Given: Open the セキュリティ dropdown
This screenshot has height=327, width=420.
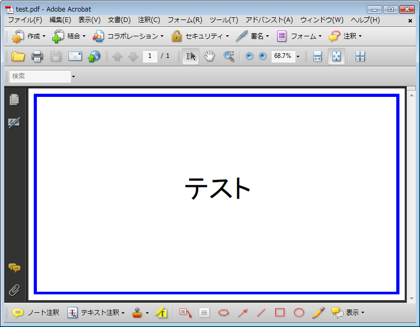Looking at the screenshot, I should (200, 36).
